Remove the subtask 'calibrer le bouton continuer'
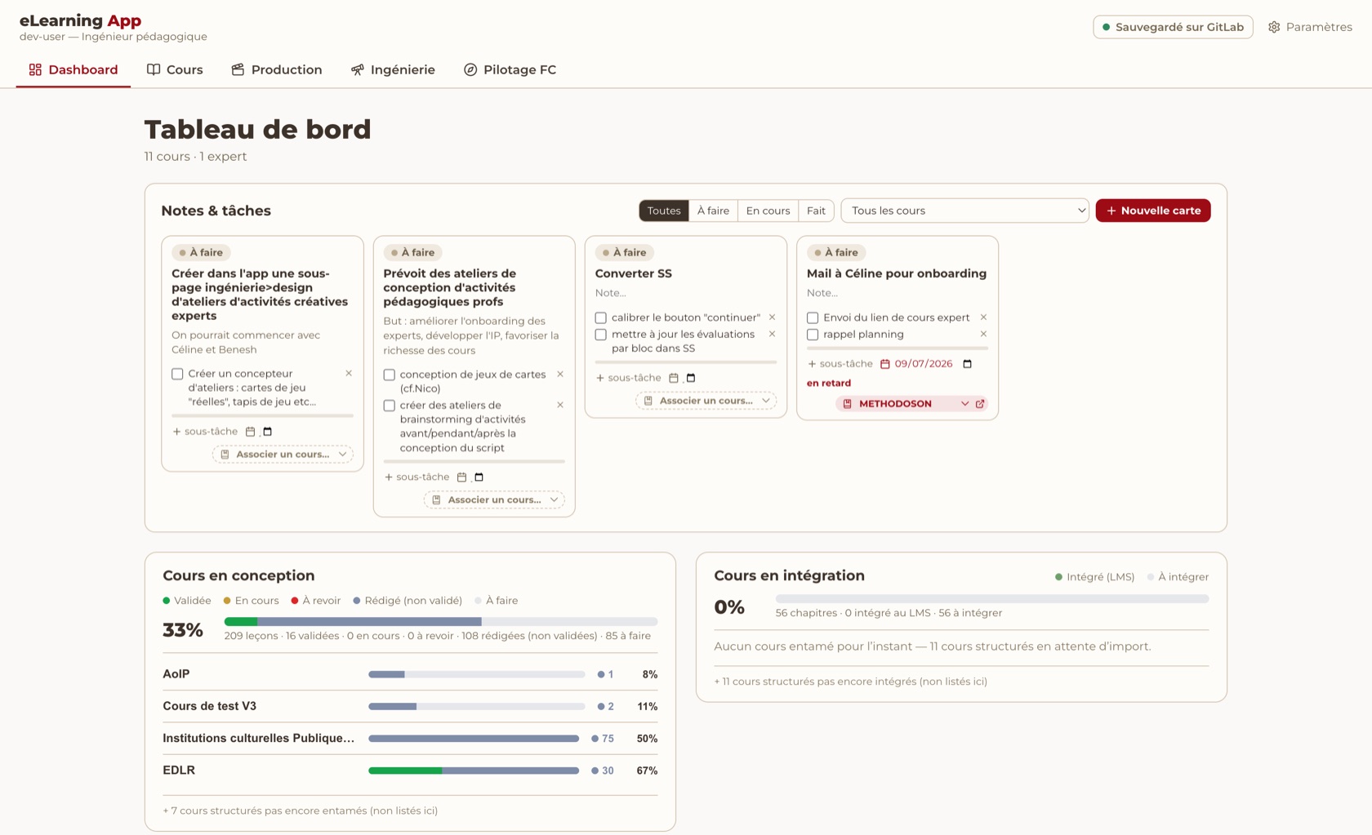1372x835 pixels. [x=772, y=318]
